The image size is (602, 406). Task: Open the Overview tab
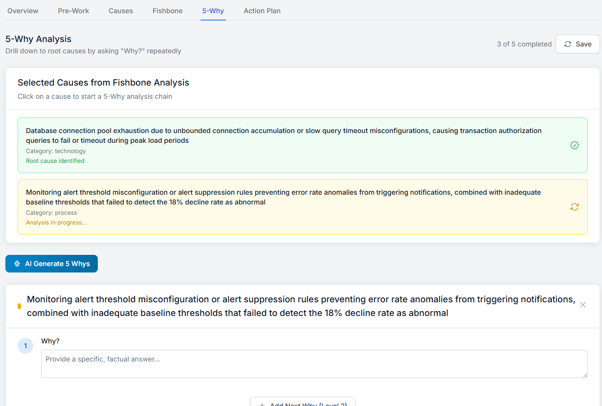[23, 11]
